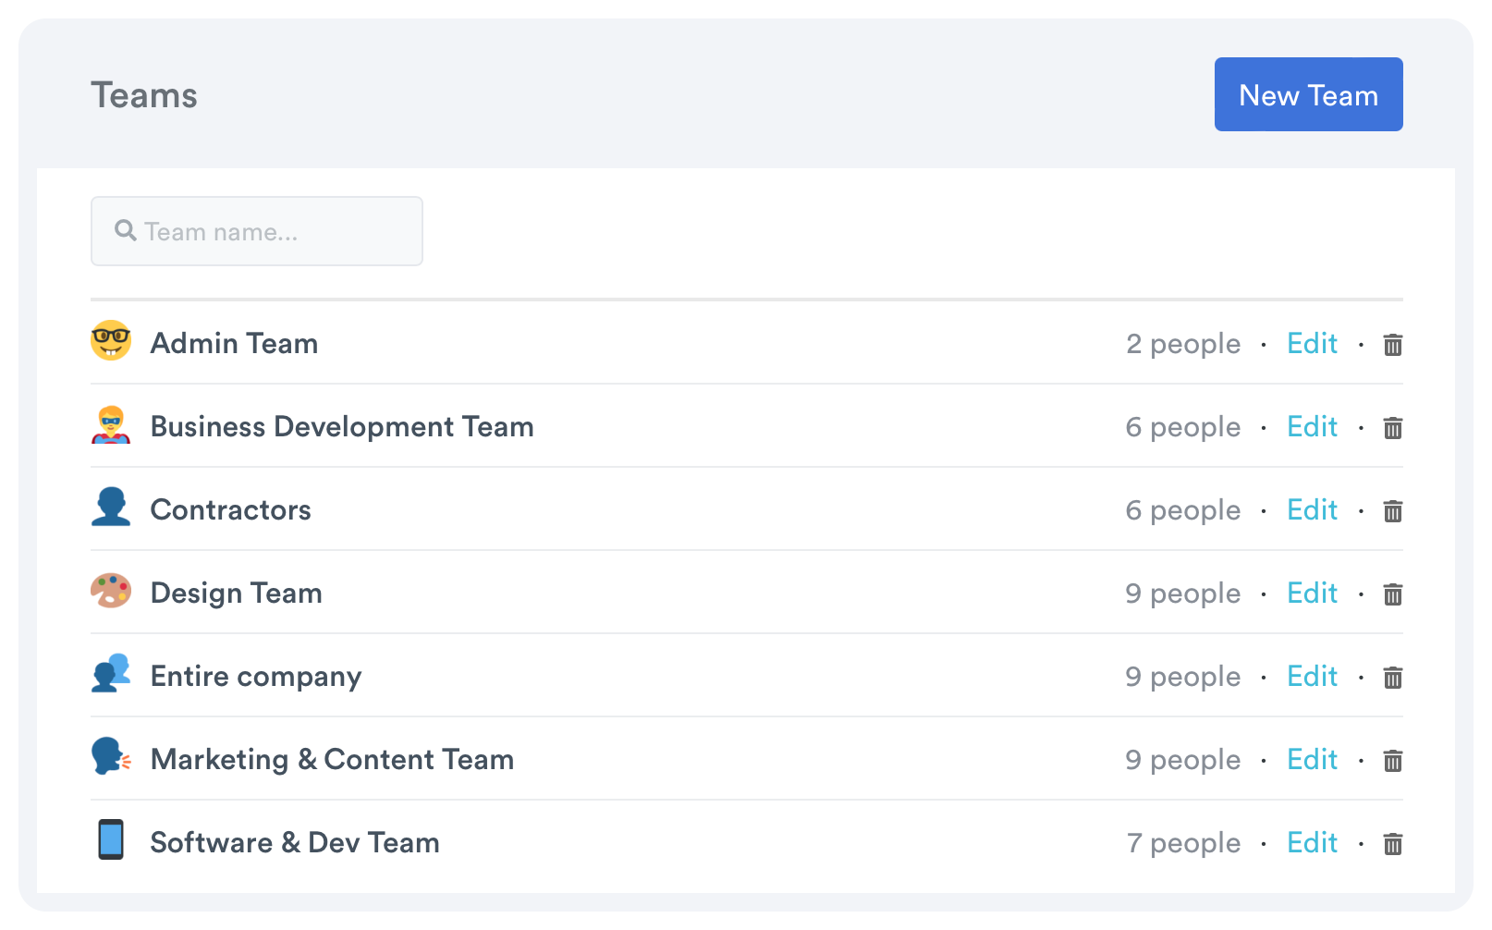Click 9 people count on Design Team row
This screenshot has height=930, width=1492.
[x=1183, y=594]
